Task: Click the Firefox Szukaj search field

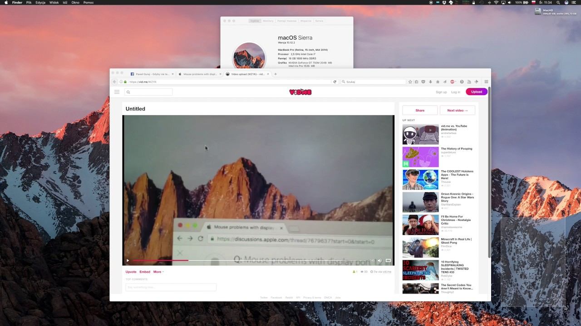Action: click(x=373, y=82)
